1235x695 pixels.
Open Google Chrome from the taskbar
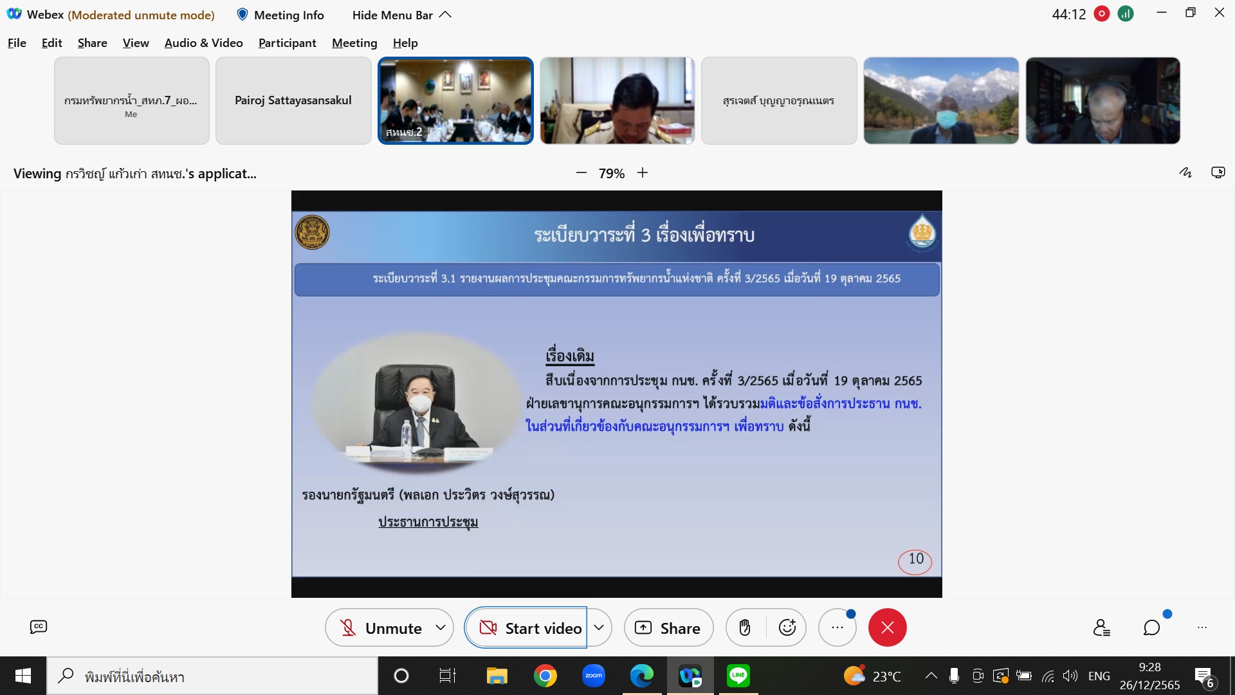click(545, 676)
